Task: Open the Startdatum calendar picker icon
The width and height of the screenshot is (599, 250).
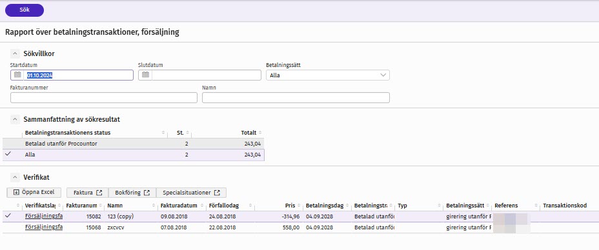Action: click(17, 75)
